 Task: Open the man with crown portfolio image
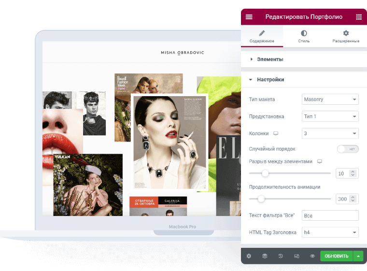[x=94, y=113]
